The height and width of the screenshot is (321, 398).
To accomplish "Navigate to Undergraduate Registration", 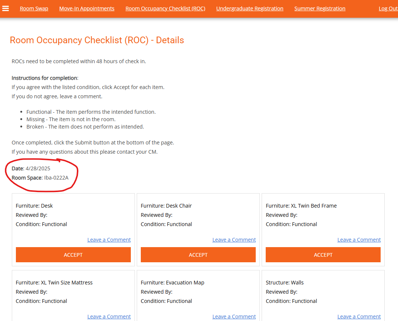I will (249, 8).
